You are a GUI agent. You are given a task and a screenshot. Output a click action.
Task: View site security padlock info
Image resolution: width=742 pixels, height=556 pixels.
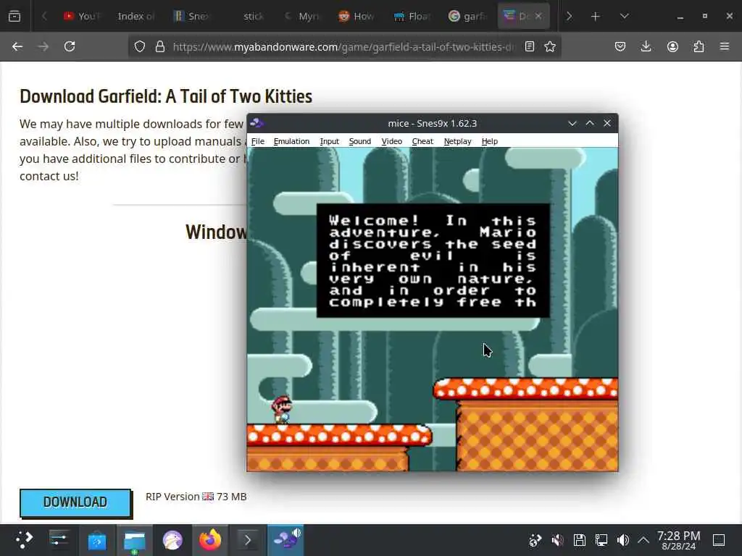160,46
